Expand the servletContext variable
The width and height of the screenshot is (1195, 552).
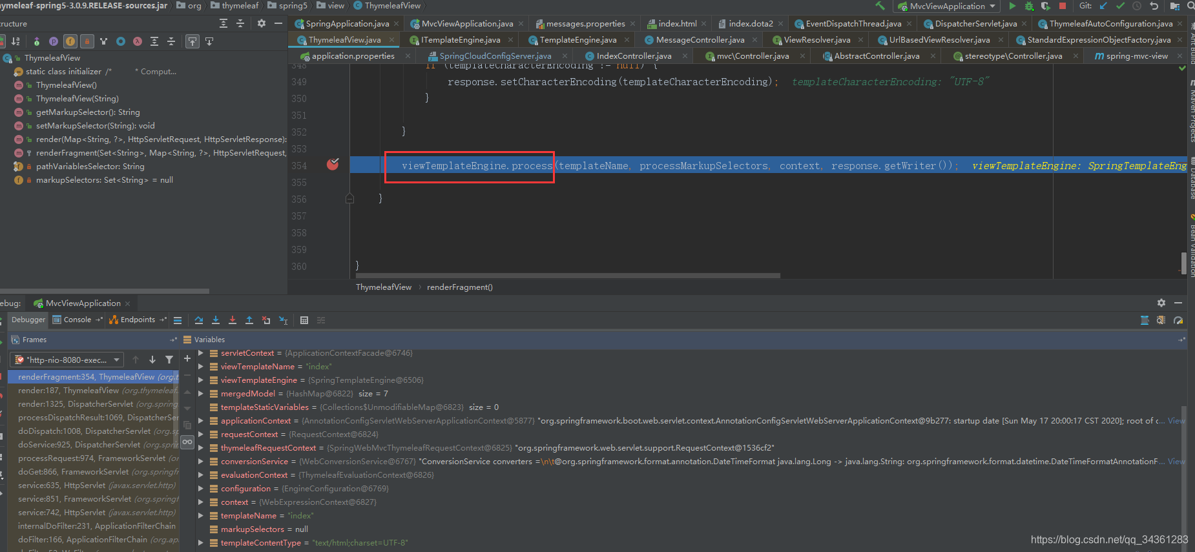click(201, 353)
